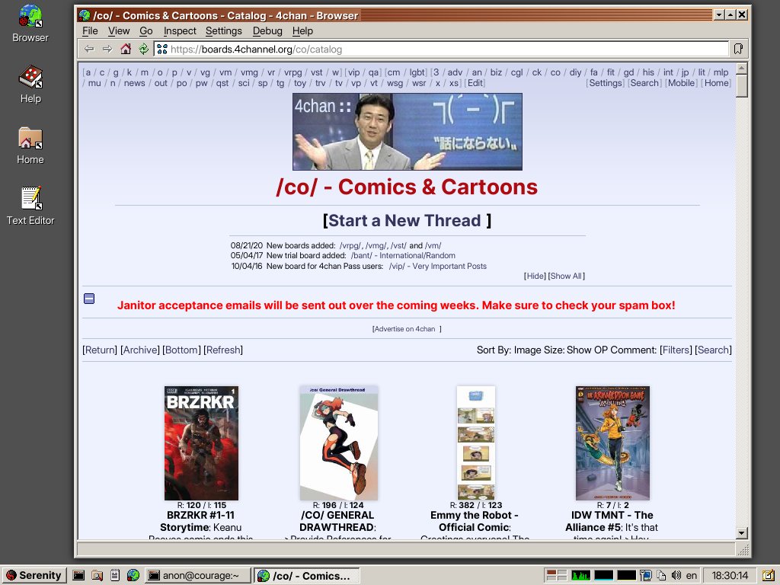The width and height of the screenshot is (780, 585).
Task: Click inside the browser address bar
Action: (x=381, y=47)
